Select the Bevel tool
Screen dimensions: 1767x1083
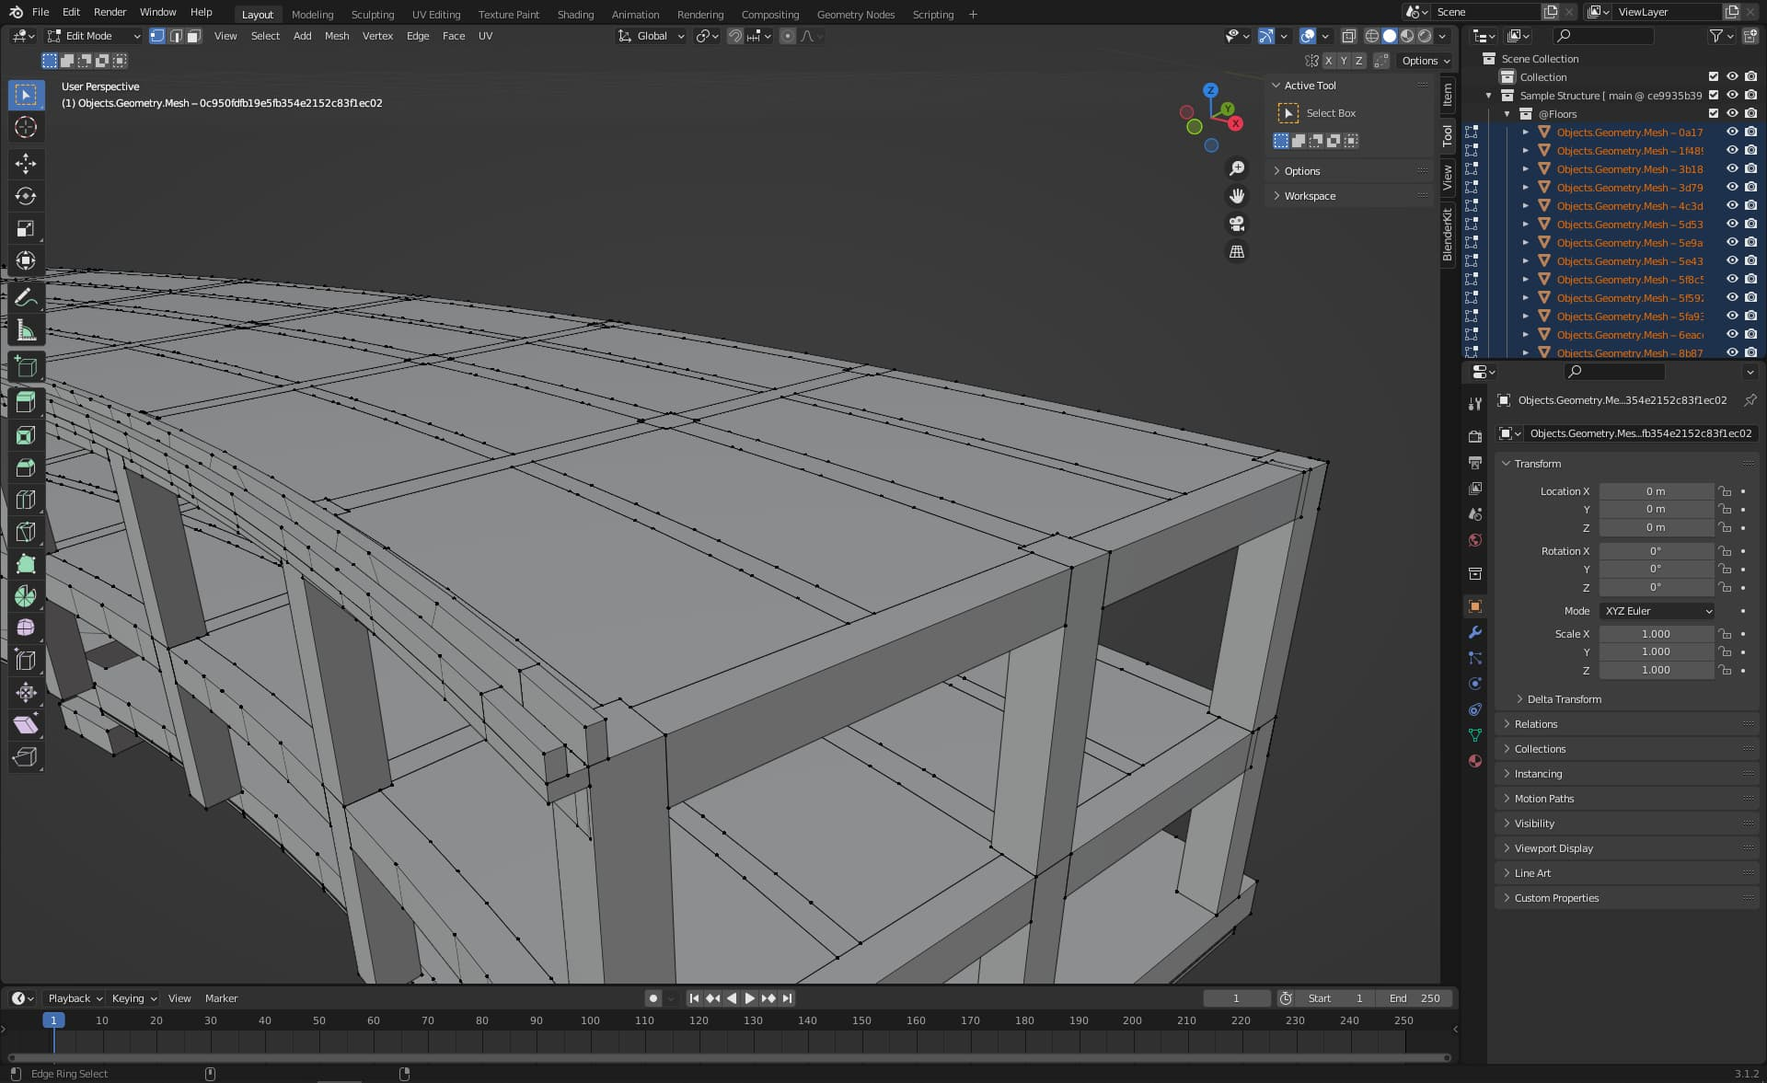26,467
